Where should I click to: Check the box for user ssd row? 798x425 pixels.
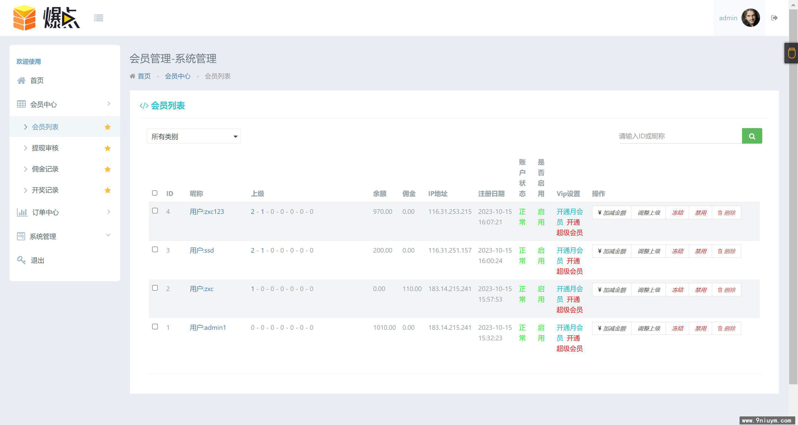pyautogui.click(x=155, y=249)
